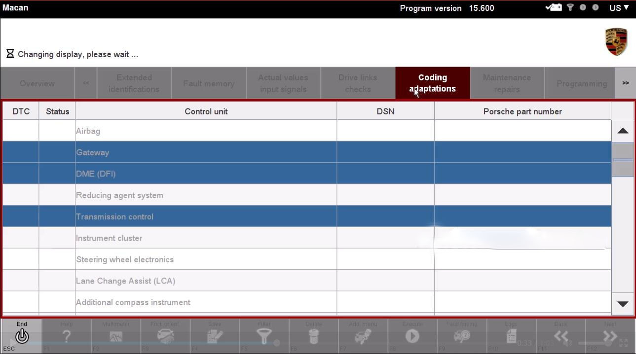Open Help with the question mark icon

67,336
